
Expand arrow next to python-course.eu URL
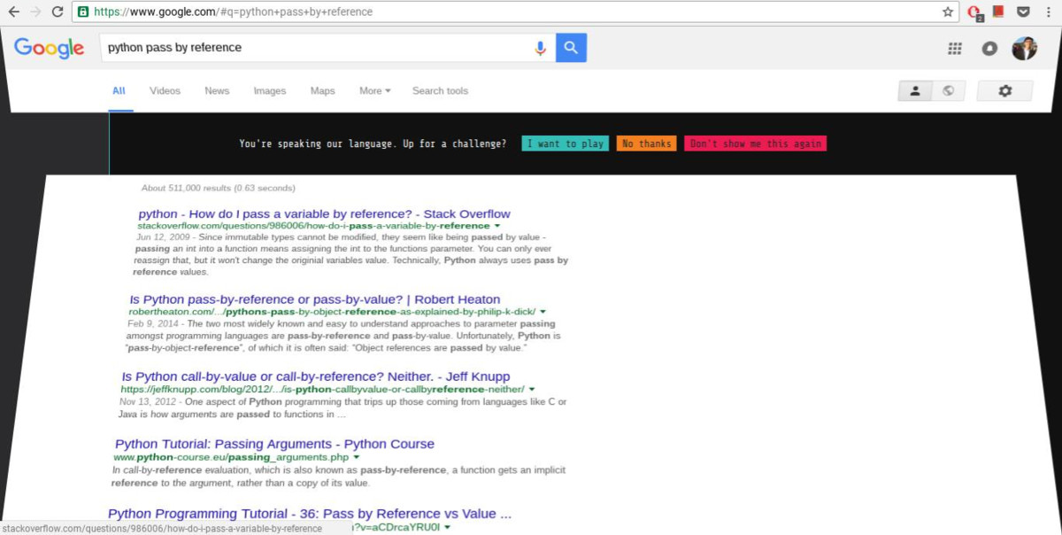tap(357, 457)
